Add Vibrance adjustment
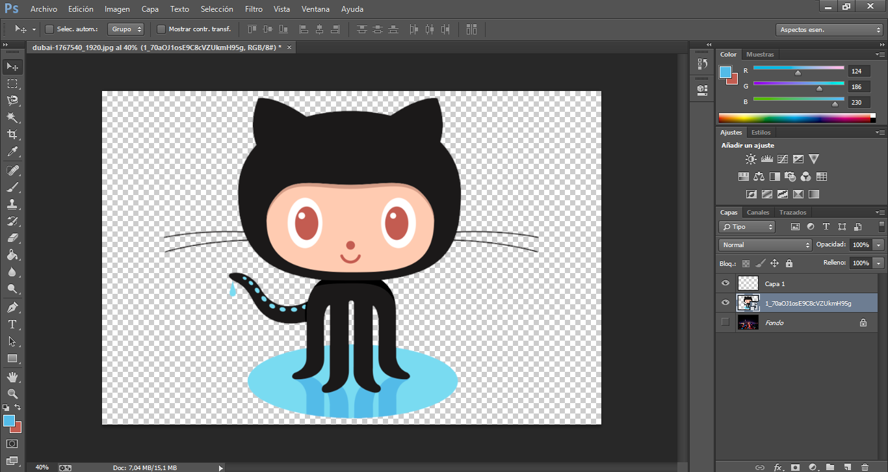 [814, 159]
